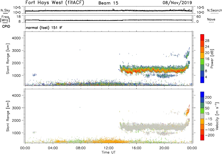Image resolution: width=222 pixels, height=154 pixels.
Task: Click the 'Fort Hays West (fitACF)' title
Action: (55, 3)
